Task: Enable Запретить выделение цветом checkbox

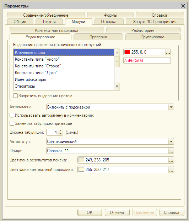Action: (15, 96)
